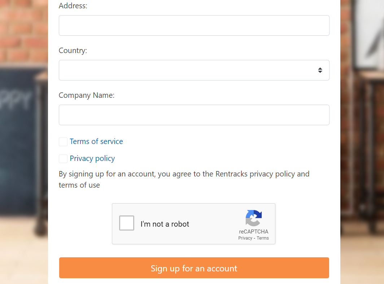Screen dimensions: 384x284
Task: Click the reCAPTCHA logo icon
Action: coord(253,218)
